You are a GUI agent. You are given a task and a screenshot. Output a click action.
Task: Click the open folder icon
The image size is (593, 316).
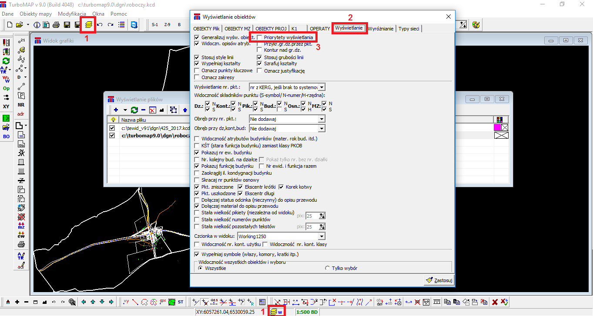click(x=19, y=25)
